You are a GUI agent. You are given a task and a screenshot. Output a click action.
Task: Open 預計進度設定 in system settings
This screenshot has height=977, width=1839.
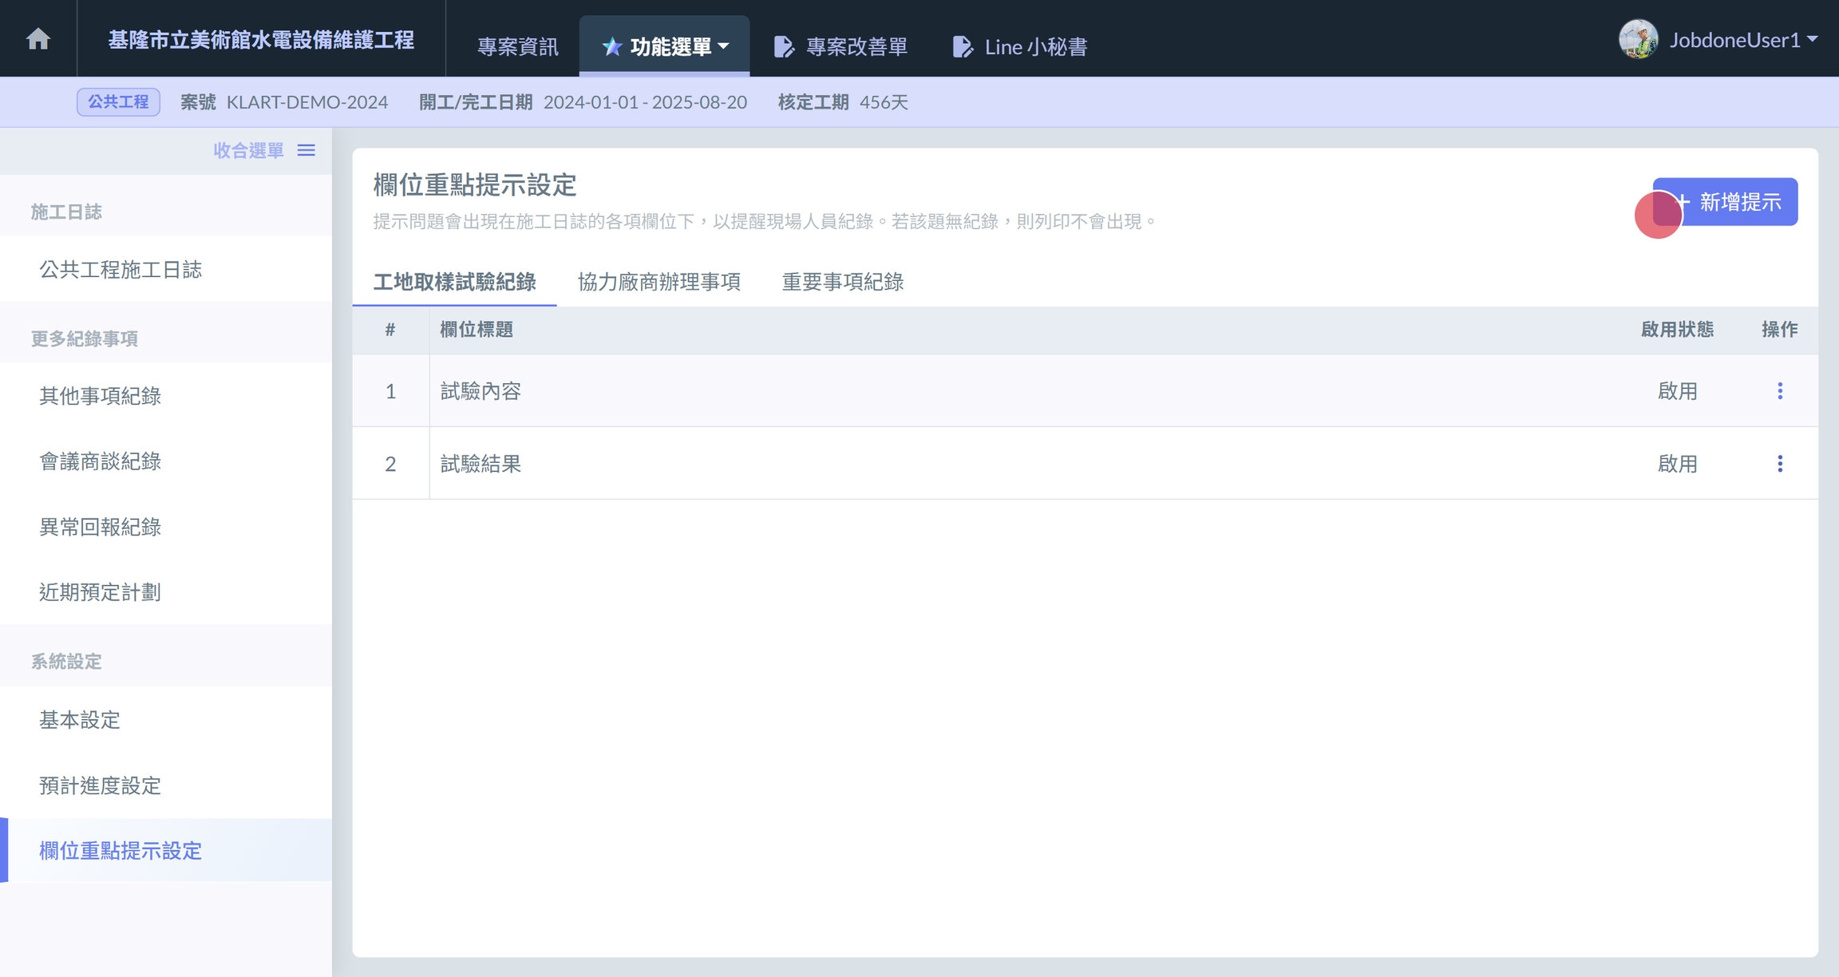(101, 785)
